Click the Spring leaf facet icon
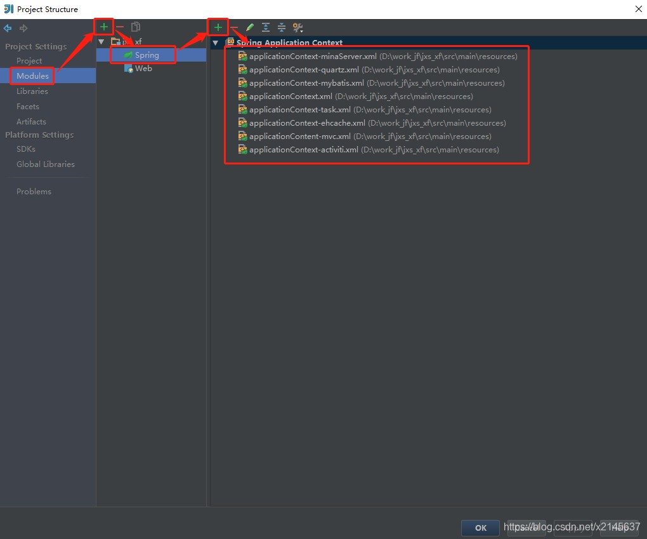 pyautogui.click(x=128, y=55)
